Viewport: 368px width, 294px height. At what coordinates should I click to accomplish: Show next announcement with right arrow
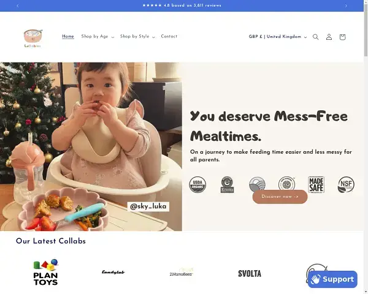point(346,6)
